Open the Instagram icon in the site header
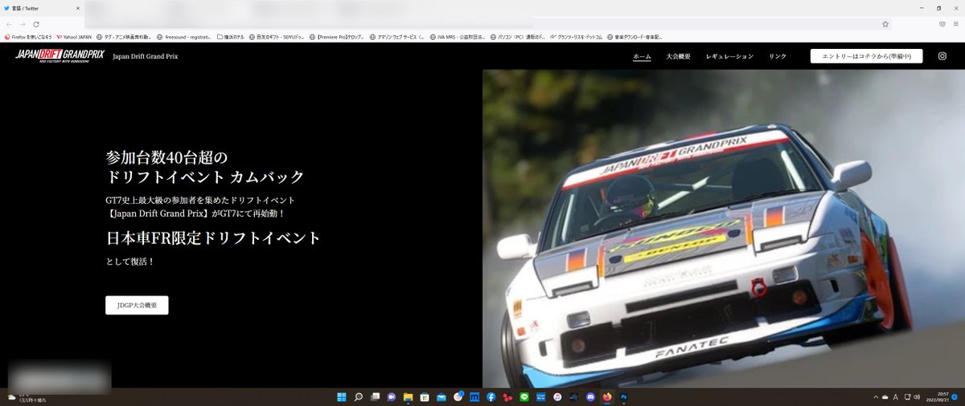This screenshot has width=965, height=406. 942,56
